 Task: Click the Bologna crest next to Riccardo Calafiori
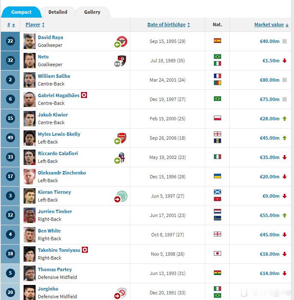click(x=122, y=157)
